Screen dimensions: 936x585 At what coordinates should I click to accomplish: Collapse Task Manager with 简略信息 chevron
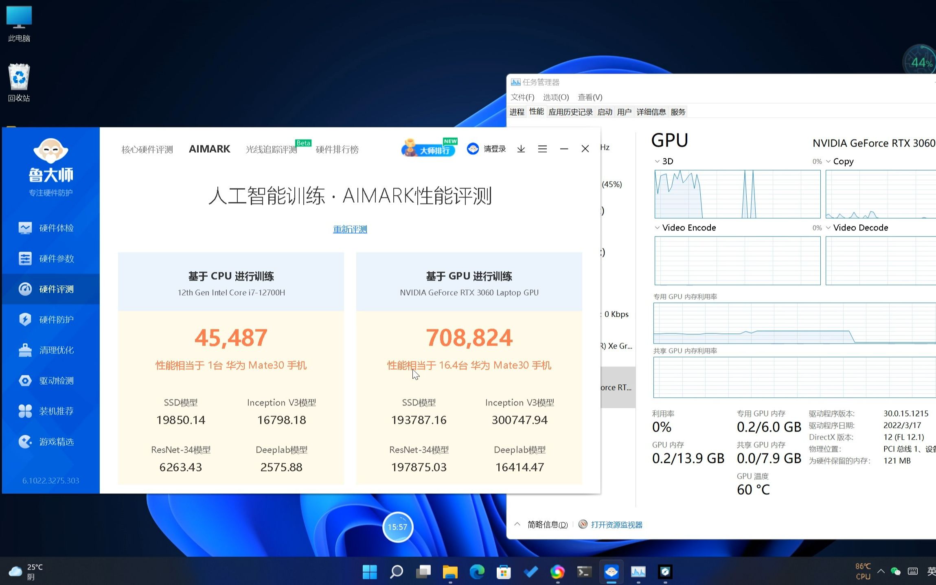point(517,524)
